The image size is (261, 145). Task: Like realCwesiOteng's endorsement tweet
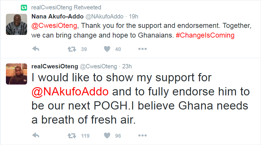tap(107, 135)
